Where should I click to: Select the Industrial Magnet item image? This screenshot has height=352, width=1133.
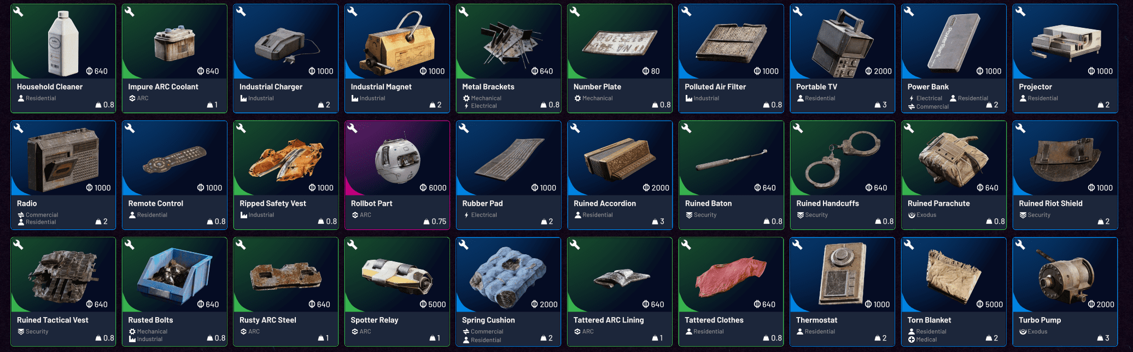(x=398, y=42)
